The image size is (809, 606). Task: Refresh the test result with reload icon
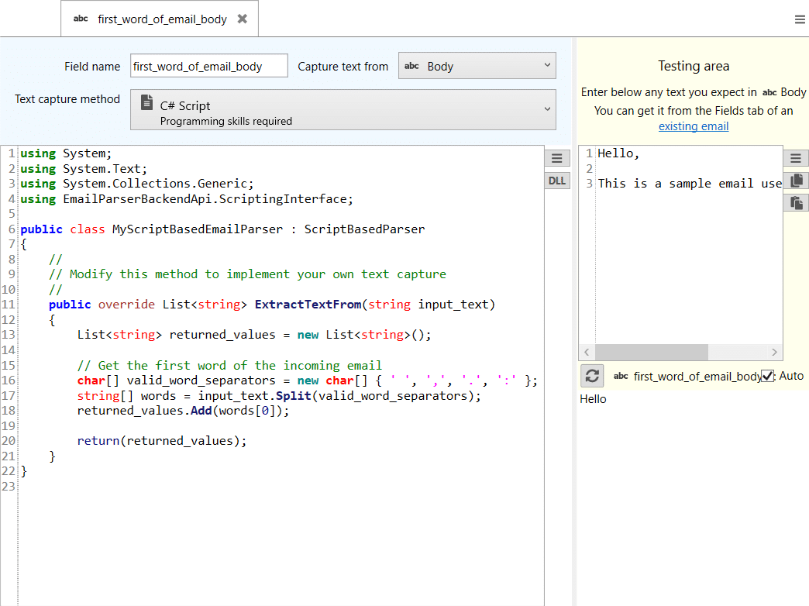(x=592, y=376)
